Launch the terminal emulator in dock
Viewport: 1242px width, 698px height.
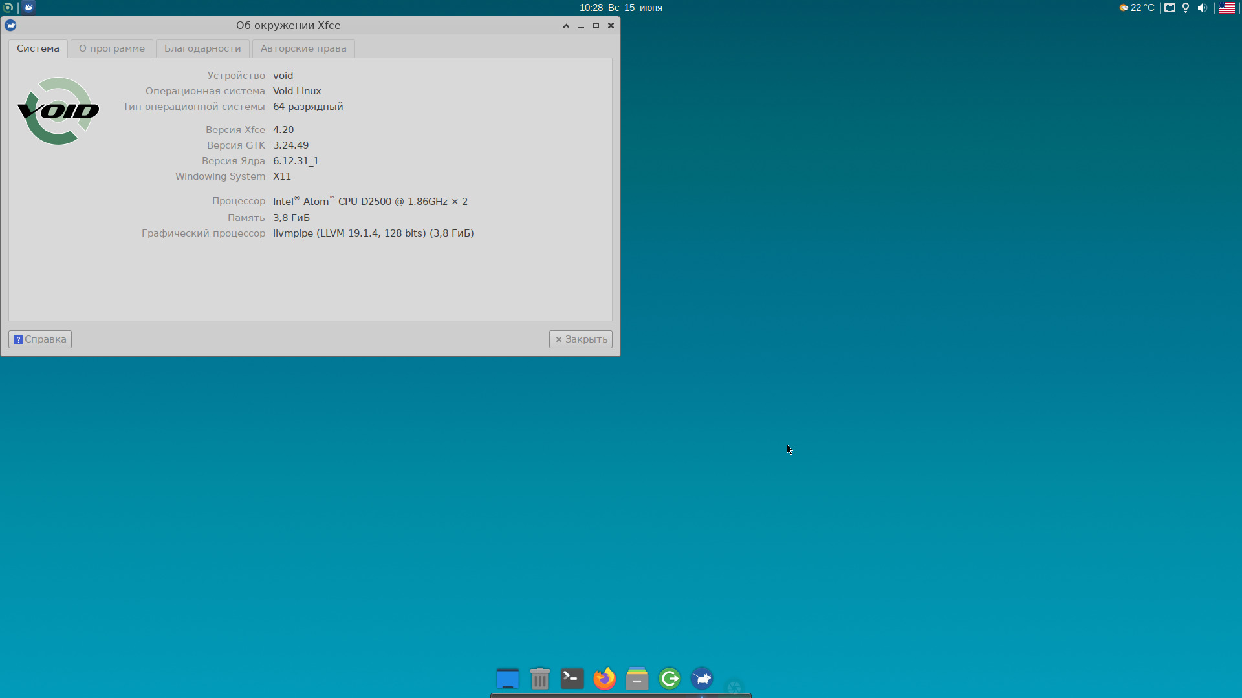coord(572,679)
